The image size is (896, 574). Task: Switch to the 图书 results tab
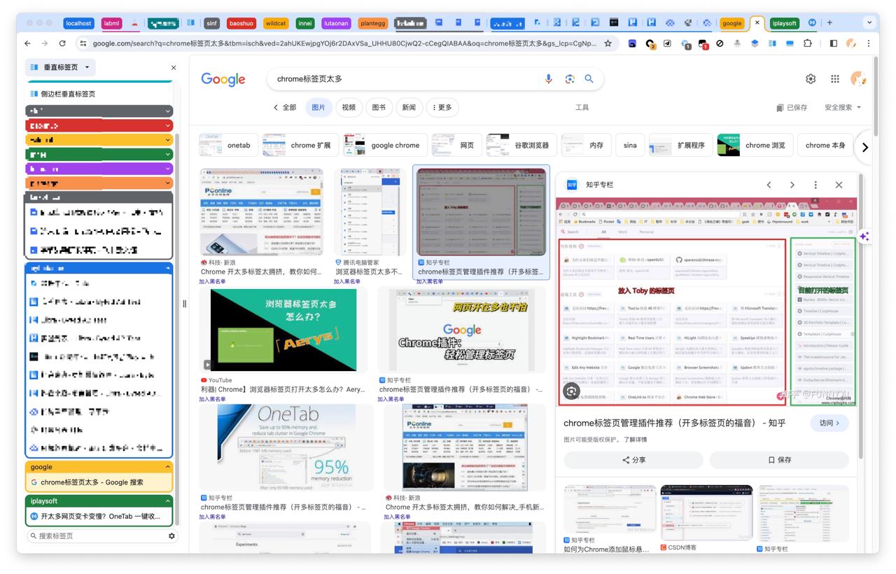pyautogui.click(x=379, y=108)
